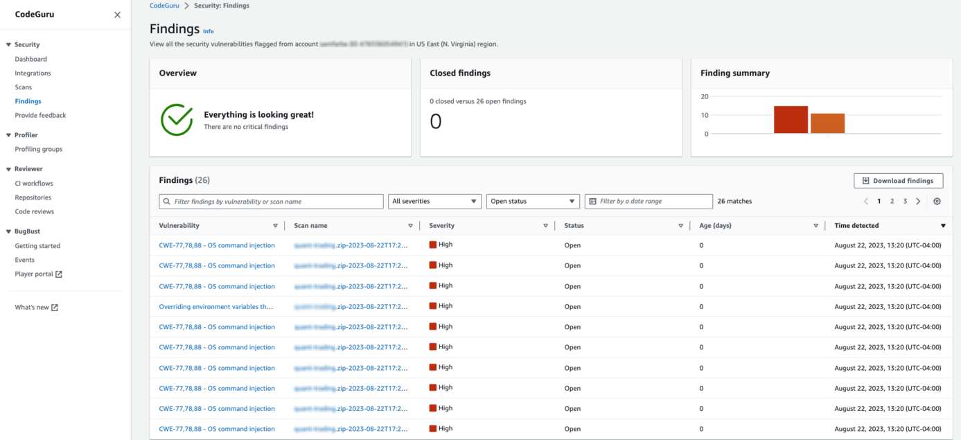The height and width of the screenshot is (440, 961).
Task: Click the green checkmark overview icon
Action: tap(177, 120)
